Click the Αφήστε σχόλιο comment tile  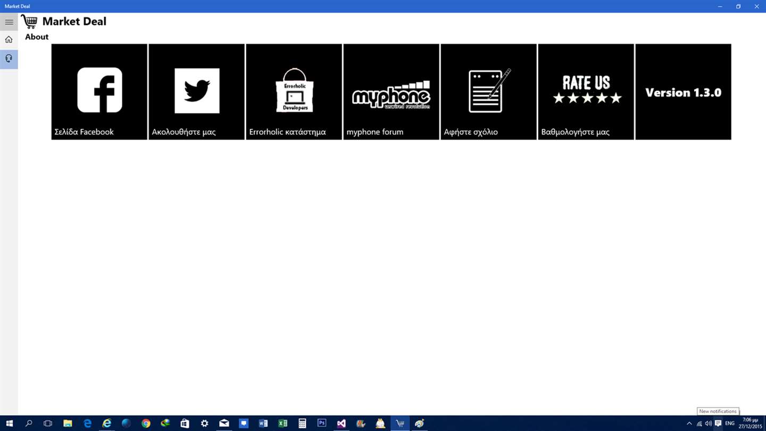pos(489,92)
